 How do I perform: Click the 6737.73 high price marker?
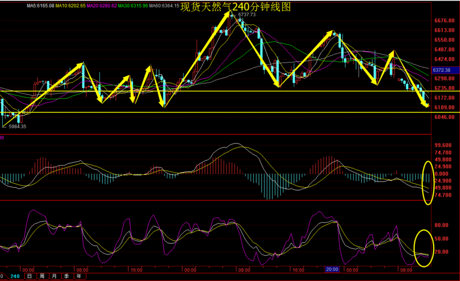[x=246, y=15]
